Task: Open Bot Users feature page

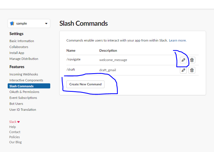Action: click(x=16, y=104)
